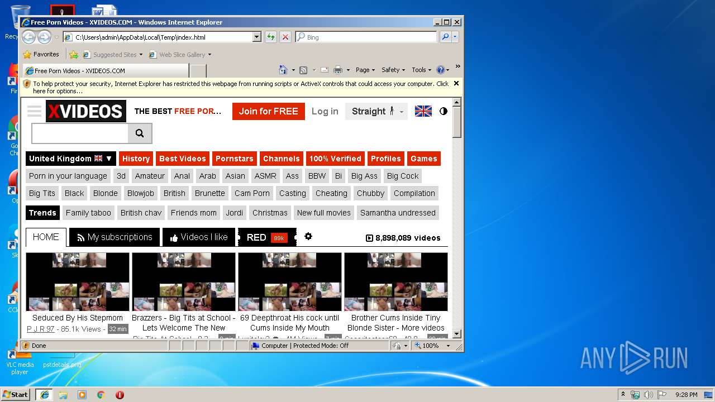Click the Print icon in the command bar
This screenshot has height=402, width=715.
point(337,70)
